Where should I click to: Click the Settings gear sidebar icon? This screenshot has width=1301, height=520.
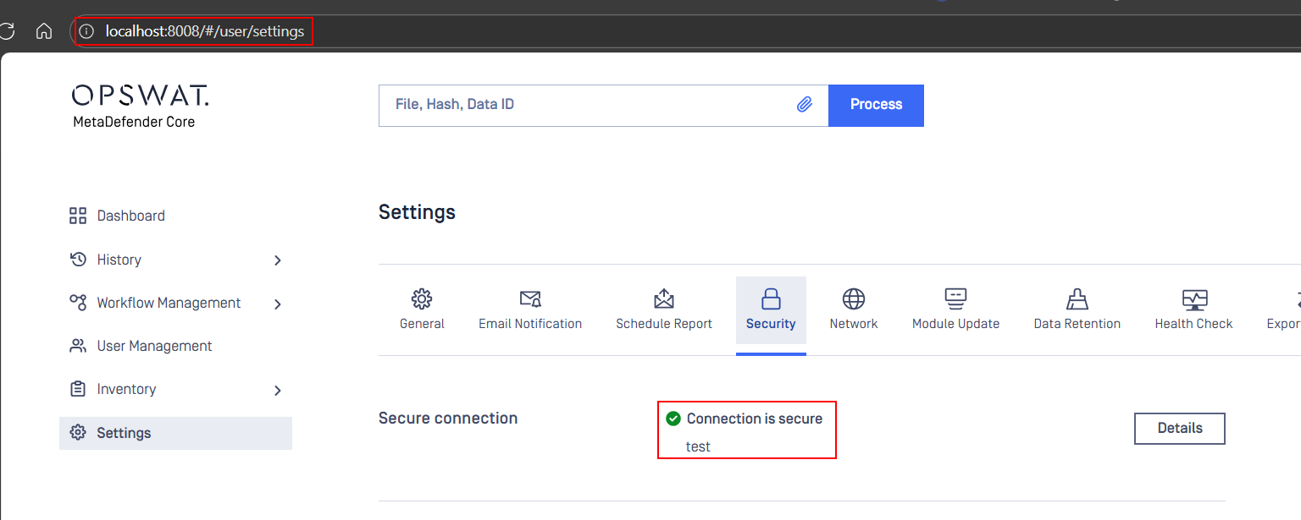click(78, 433)
